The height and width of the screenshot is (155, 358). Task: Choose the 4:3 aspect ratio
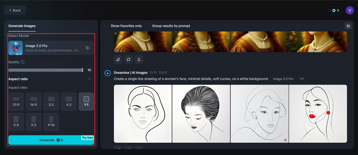click(69, 102)
